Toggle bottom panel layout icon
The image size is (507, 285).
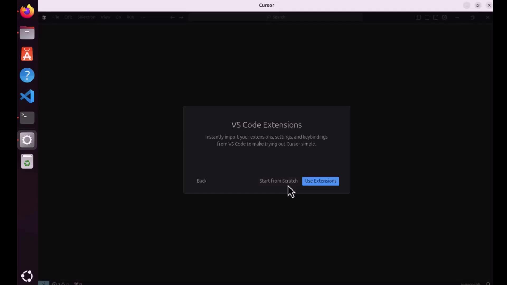tap(427, 17)
